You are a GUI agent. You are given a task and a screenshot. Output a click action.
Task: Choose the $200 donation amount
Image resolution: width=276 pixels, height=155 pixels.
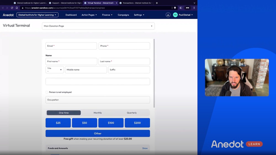point(137,123)
